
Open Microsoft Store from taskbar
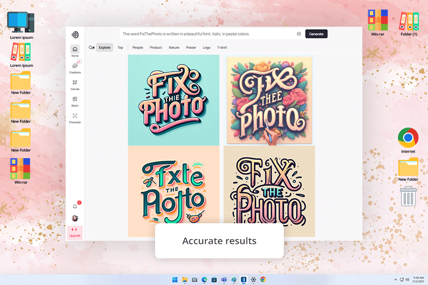pyautogui.click(x=214, y=280)
